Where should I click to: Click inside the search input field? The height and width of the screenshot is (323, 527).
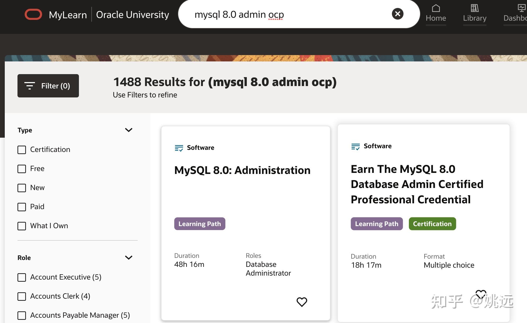tap(265, 14)
